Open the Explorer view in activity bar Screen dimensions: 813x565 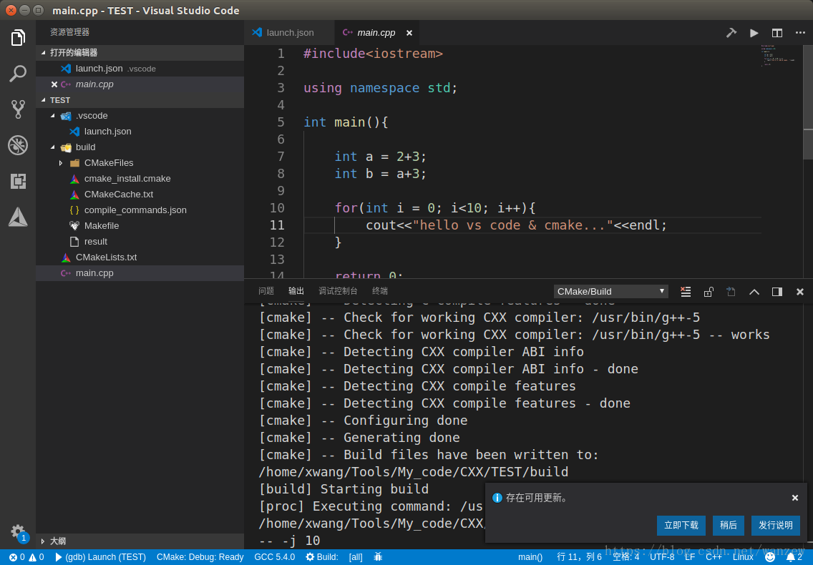pyautogui.click(x=18, y=38)
